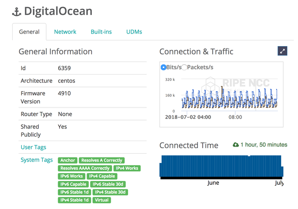Viewport: 298px width, 209px height.
Task: Click the IPv4 Stable 30d tag
Action: tap(110, 192)
